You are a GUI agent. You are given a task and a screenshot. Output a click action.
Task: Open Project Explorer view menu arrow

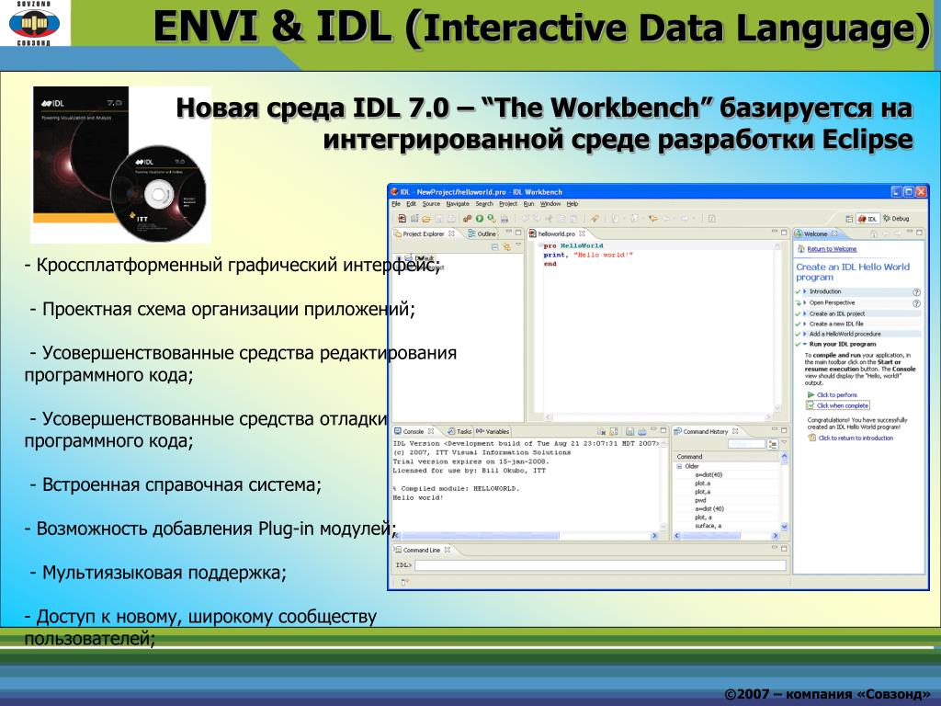[x=518, y=245]
